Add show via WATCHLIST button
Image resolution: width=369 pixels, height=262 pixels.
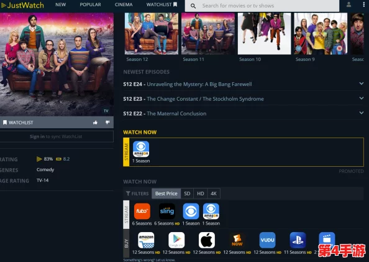pos(18,123)
